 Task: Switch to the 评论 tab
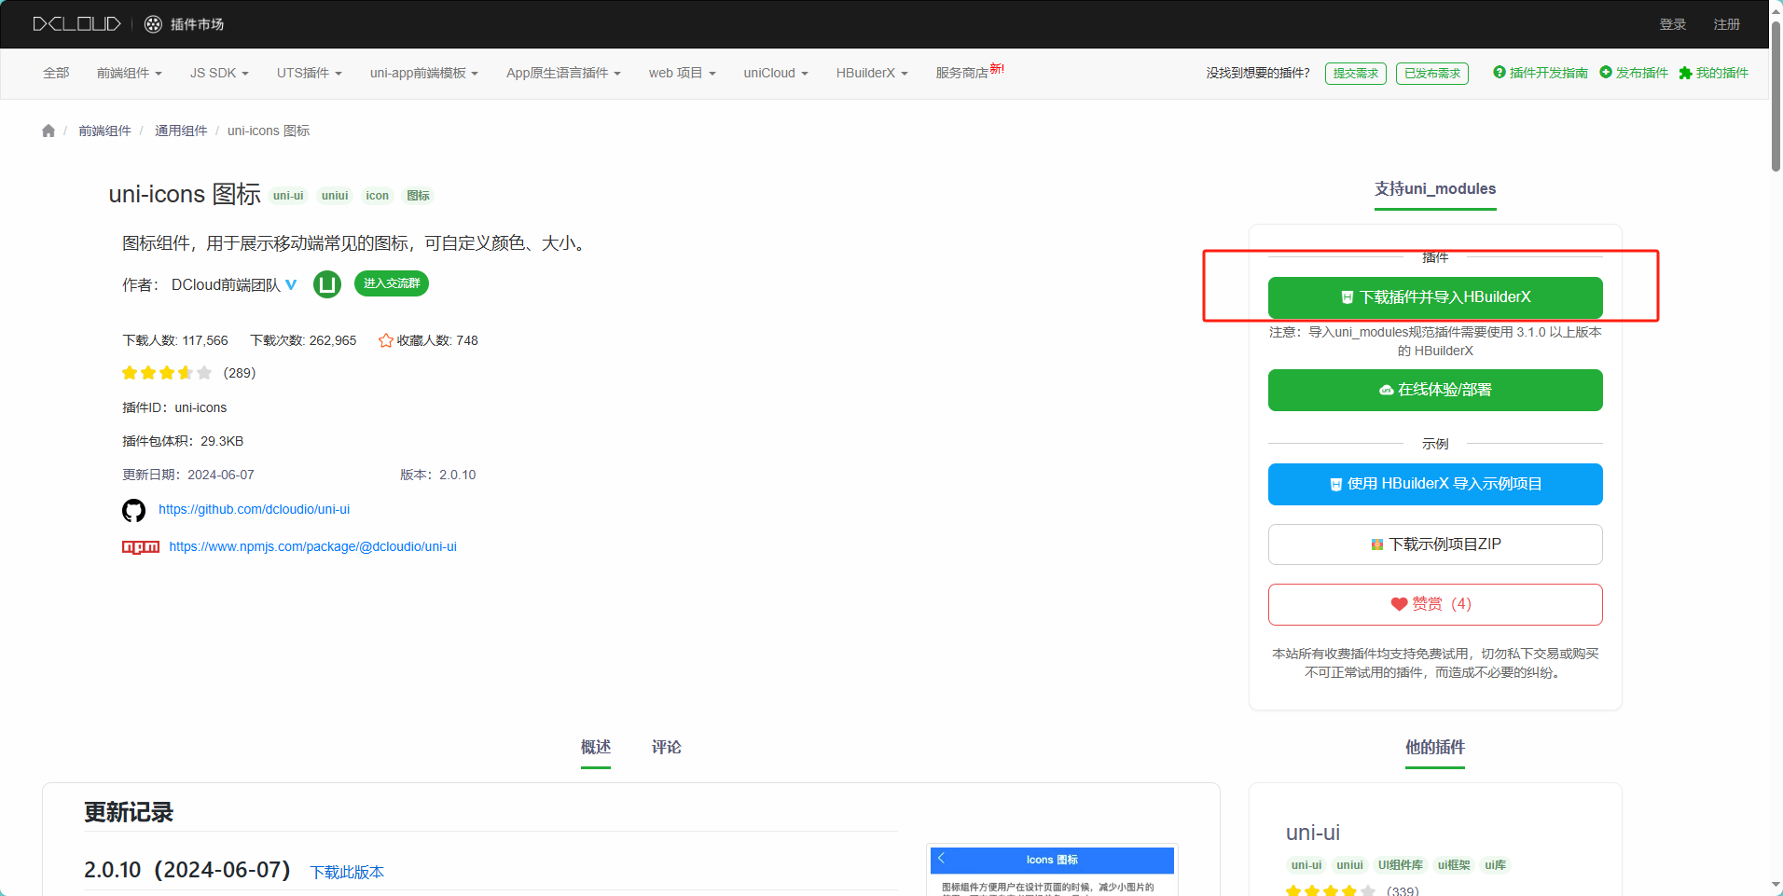tap(667, 747)
